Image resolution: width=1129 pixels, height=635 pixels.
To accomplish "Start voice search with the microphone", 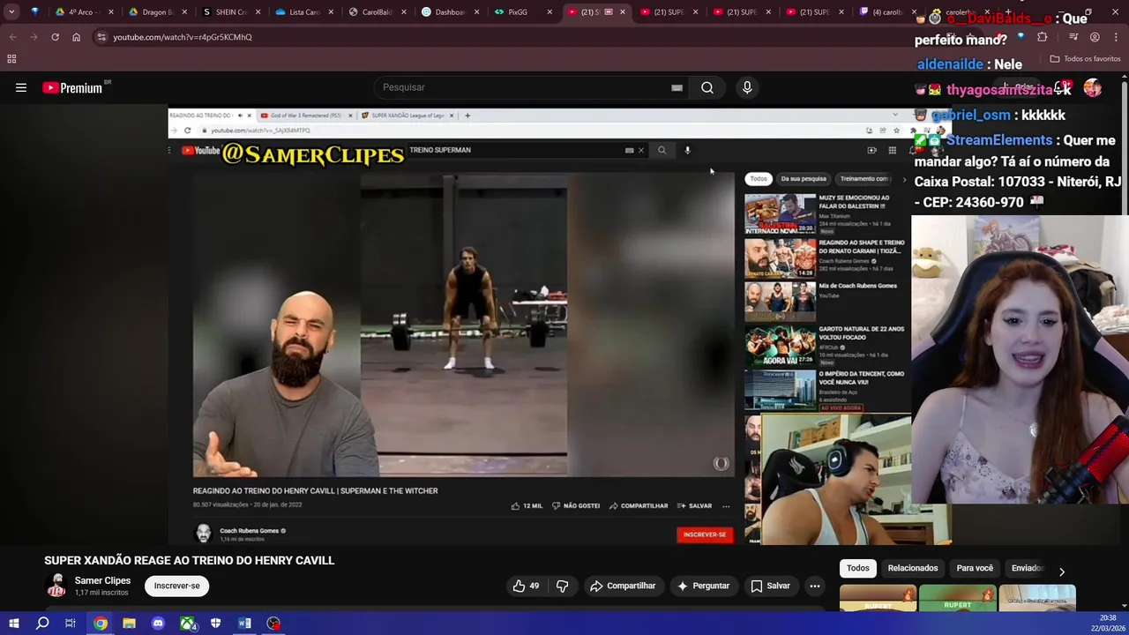I will 747,87.
